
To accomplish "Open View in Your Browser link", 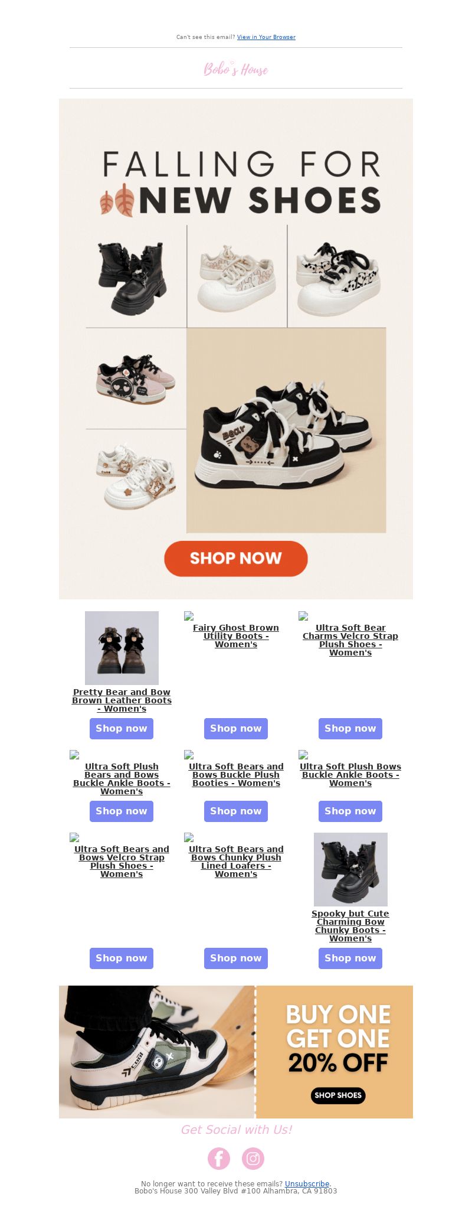I will (x=266, y=37).
